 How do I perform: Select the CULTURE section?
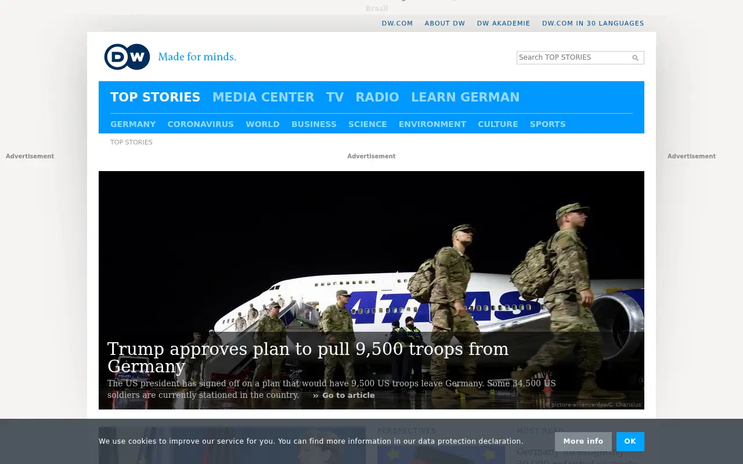point(498,124)
